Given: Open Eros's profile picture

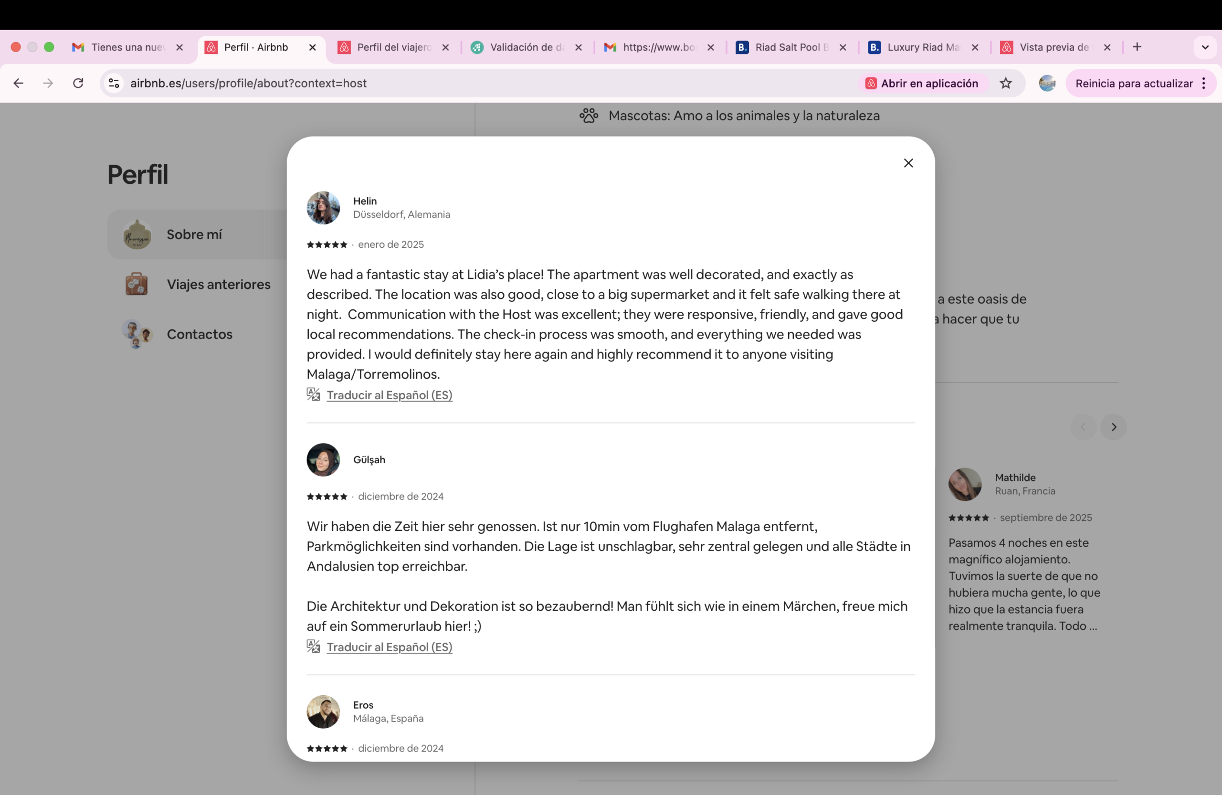Looking at the screenshot, I should [x=323, y=711].
